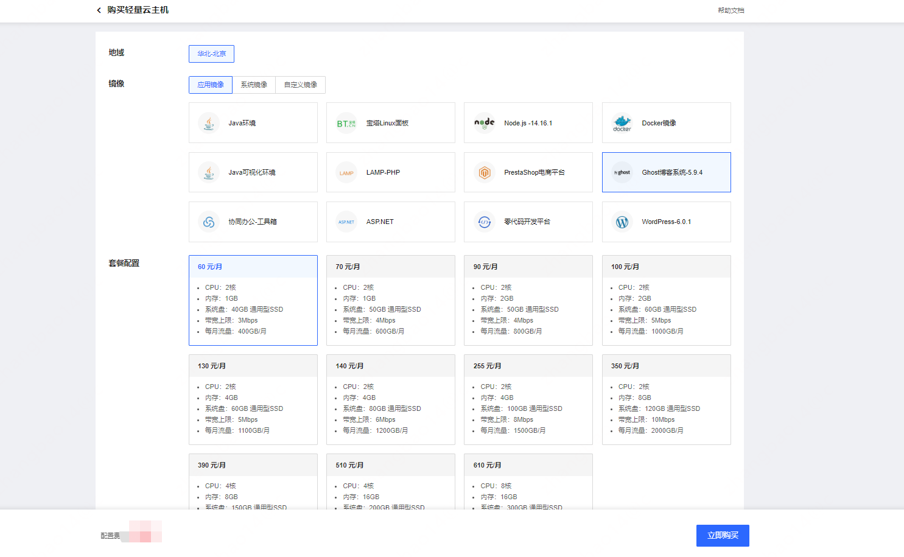
Task: Click the 购买轻量云主机 page title
Action: (138, 10)
